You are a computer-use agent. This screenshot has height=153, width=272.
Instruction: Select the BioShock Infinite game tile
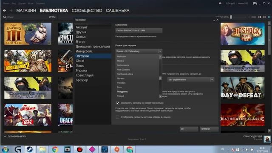[x=243, y=34]
